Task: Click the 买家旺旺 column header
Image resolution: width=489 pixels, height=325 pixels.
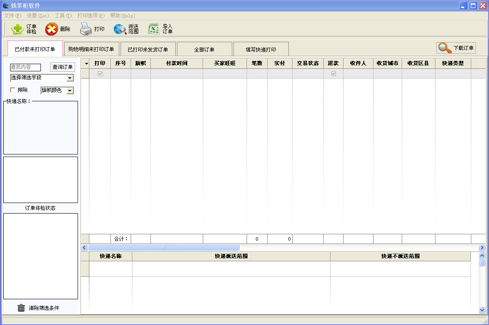Action: click(x=225, y=63)
